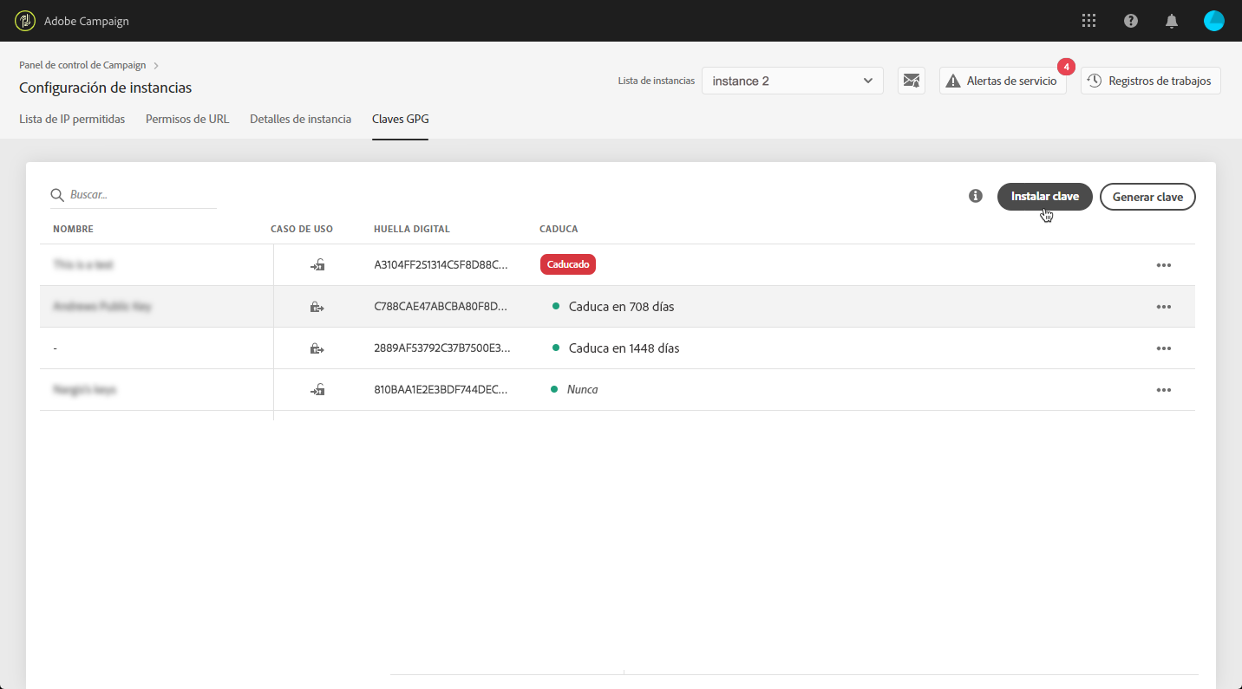Click the search magnifier icon
This screenshot has width=1242, height=689.
point(57,195)
